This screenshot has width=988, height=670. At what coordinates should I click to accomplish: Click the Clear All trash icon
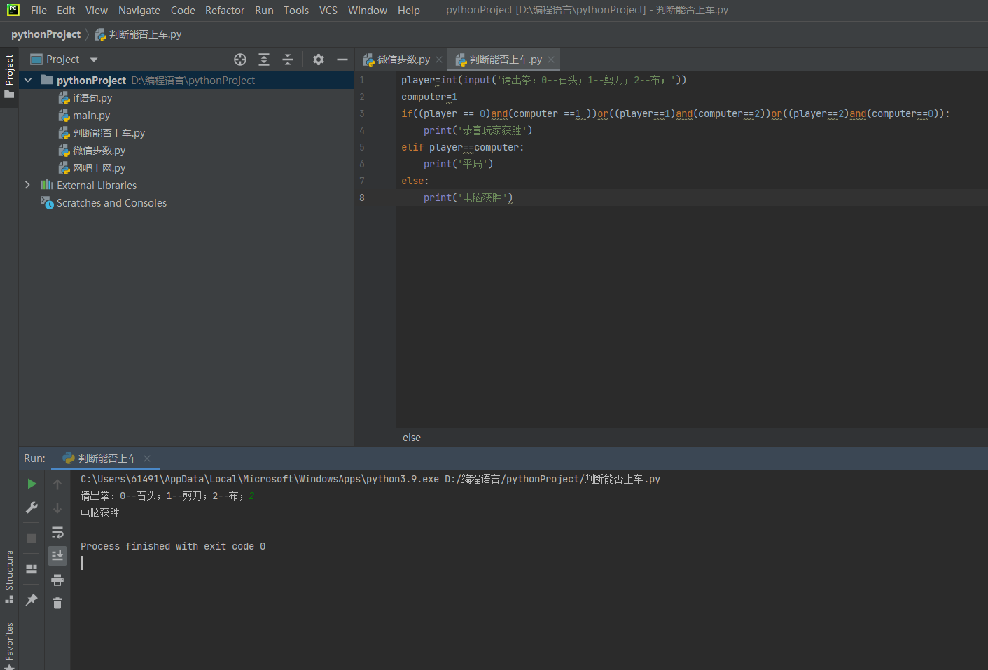57,603
